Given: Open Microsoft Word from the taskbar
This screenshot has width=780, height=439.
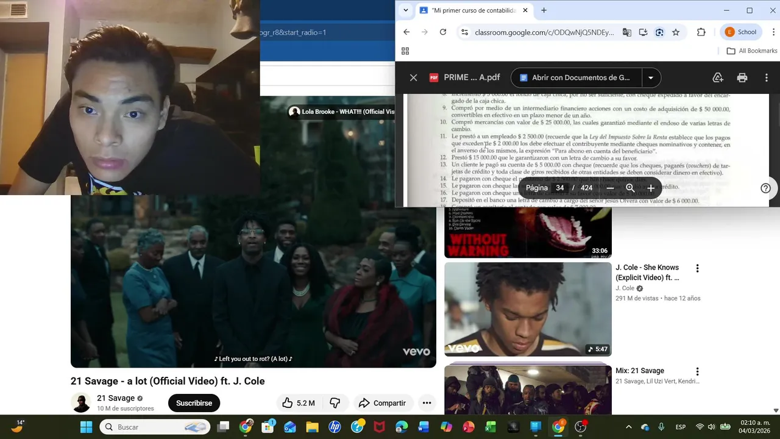Looking at the screenshot, I should (x=424, y=427).
